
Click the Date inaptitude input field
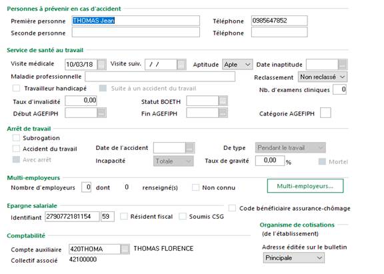click(322, 65)
